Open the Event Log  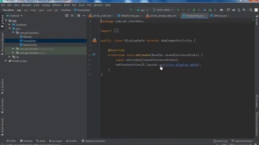point(220,141)
